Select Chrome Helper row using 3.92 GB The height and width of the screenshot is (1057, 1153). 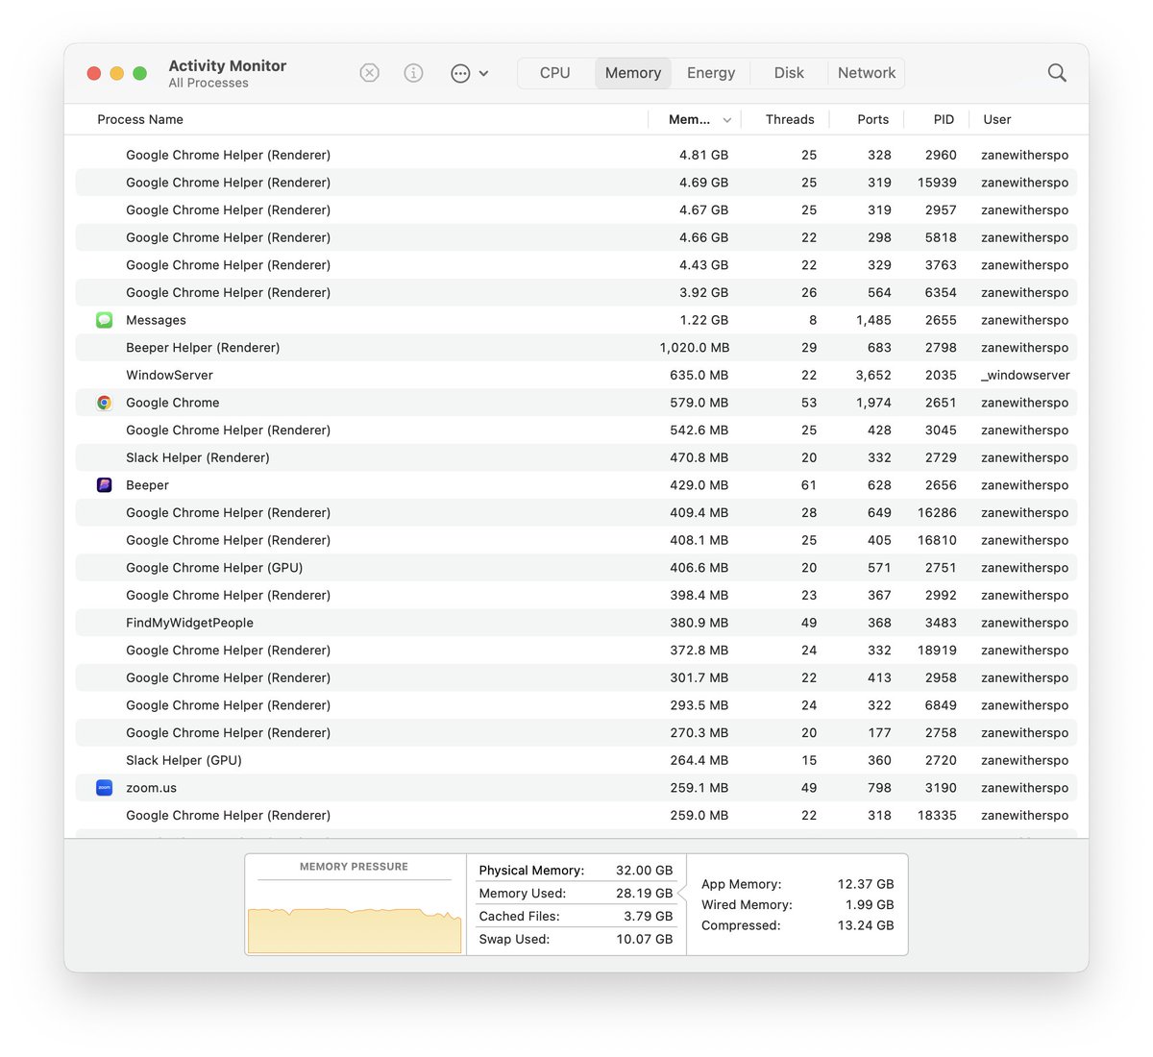coord(576,292)
